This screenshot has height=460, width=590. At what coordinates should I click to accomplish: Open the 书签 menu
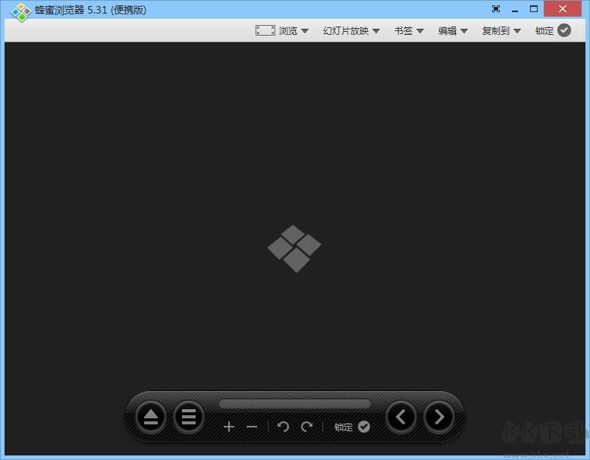[x=408, y=31]
